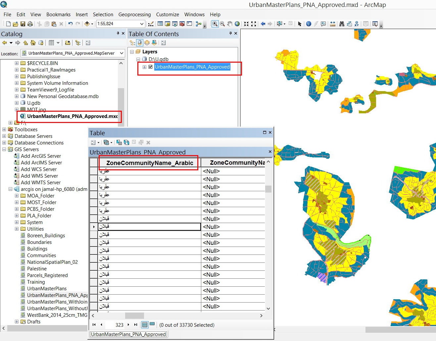436x341 pixels.
Task: Select the Zoom Out tool
Action: (x=222, y=24)
